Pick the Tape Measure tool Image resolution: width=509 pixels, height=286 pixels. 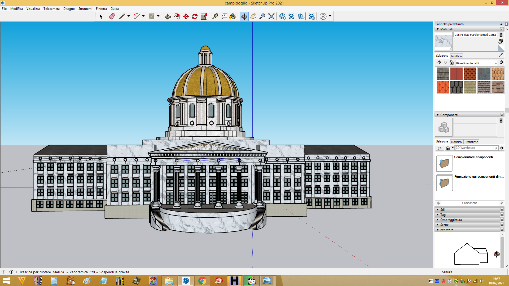tap(215, 16)
